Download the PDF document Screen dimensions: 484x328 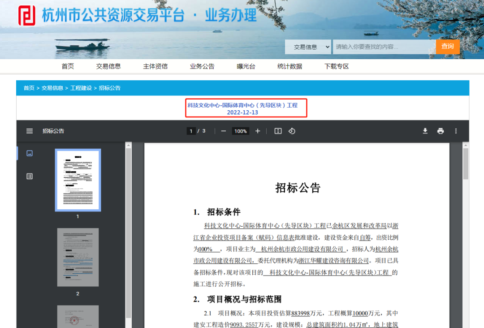(425, 131)
